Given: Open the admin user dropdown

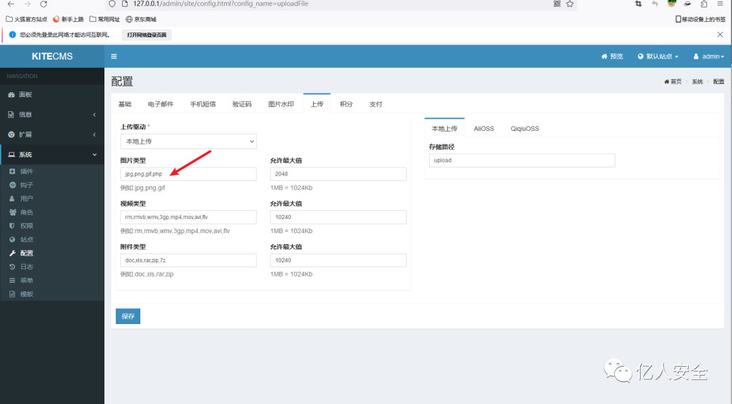Looking at the screenshot, I should pyautogui.click(x=709, y=56).
